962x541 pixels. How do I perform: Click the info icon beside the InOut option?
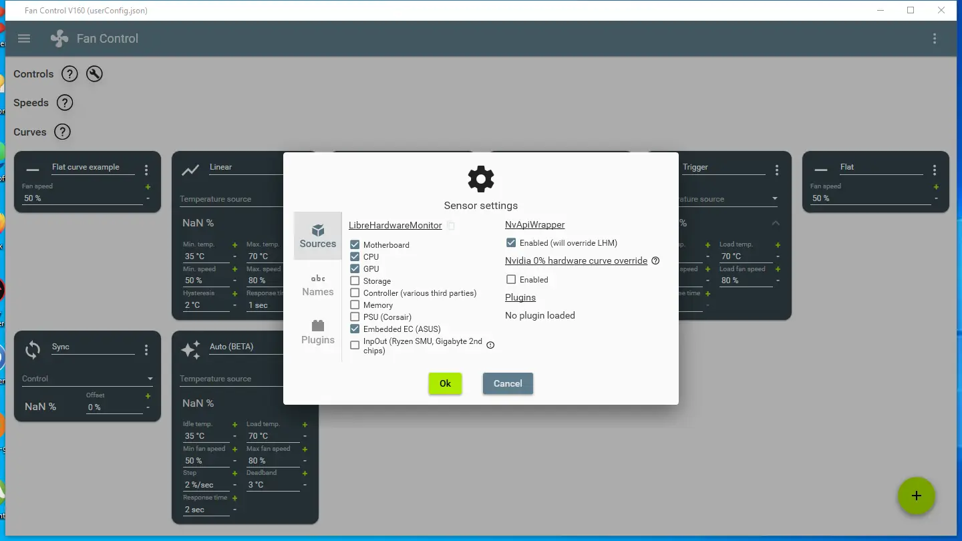point(490,345)
